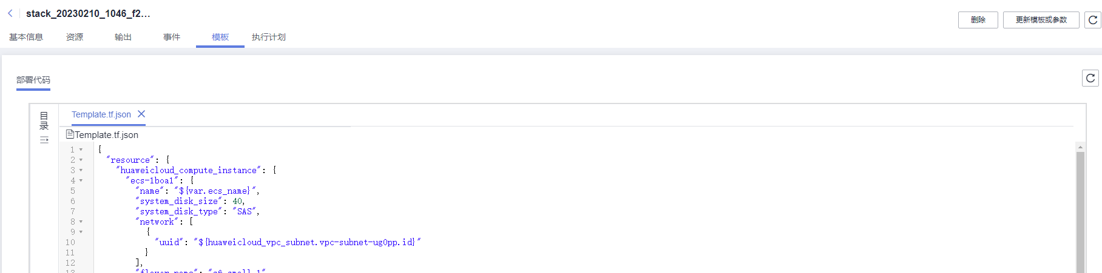Image resolution: width=1102 pixels, height=273 pixels.
Task: Toggle the directory collapse list icon
Action: (44, 140)
